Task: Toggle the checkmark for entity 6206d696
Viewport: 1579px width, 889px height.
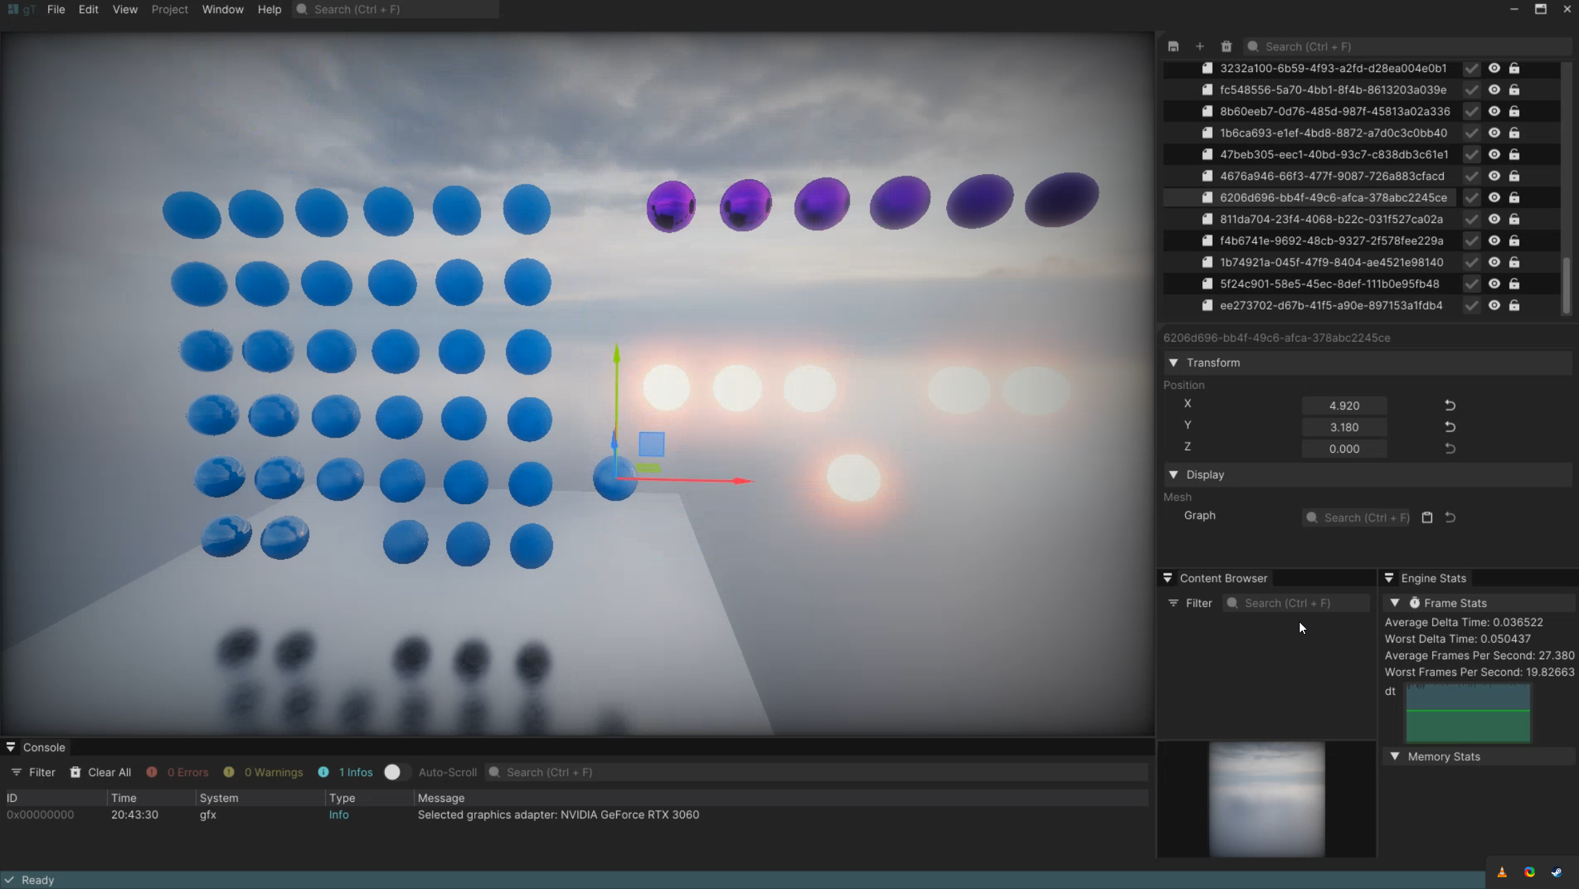Action: pos(1471,198)
